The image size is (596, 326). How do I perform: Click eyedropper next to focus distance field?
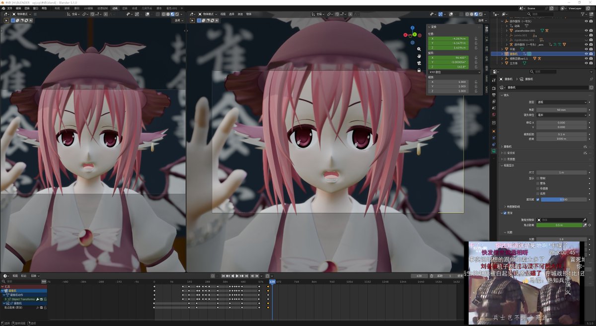pos(585,225)
